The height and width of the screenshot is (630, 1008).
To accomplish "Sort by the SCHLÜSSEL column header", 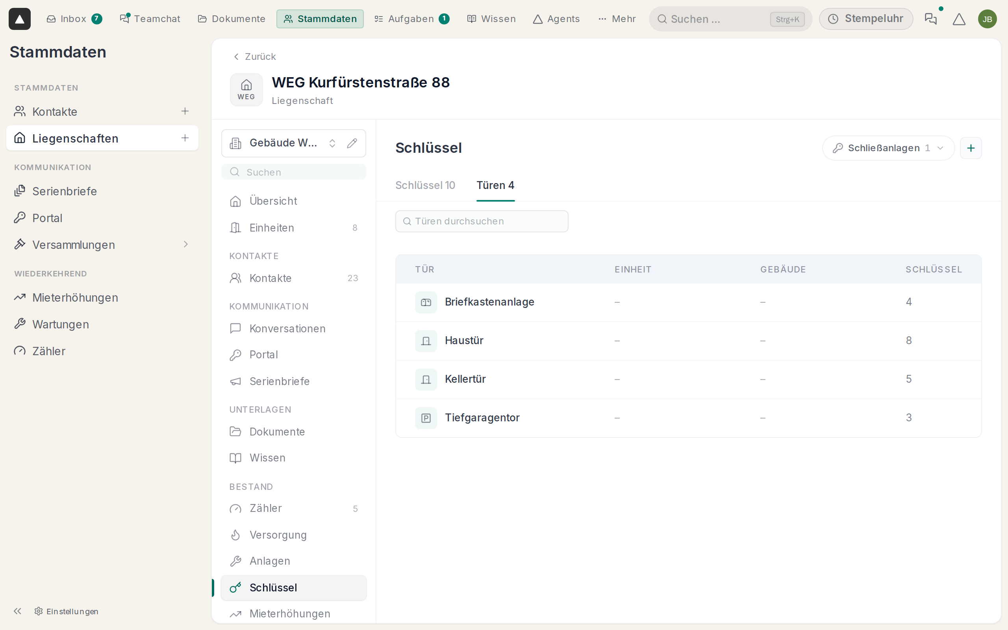I will pos(934,269).
